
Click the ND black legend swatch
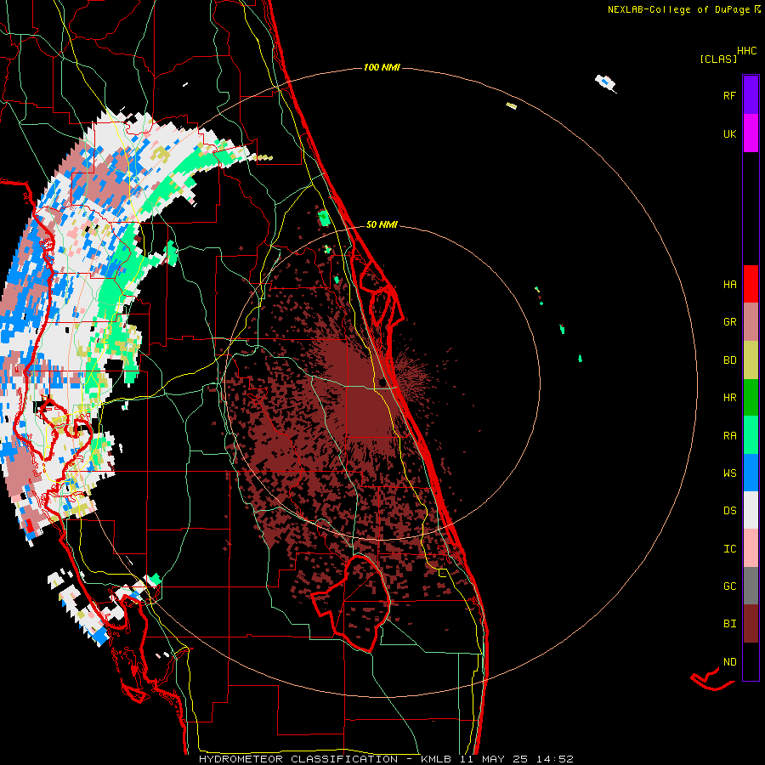click(751, 661)
